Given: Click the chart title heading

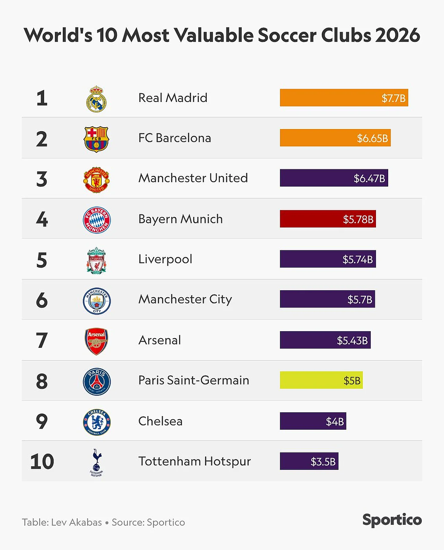Looking at the screenshot, I should (222, 35).
